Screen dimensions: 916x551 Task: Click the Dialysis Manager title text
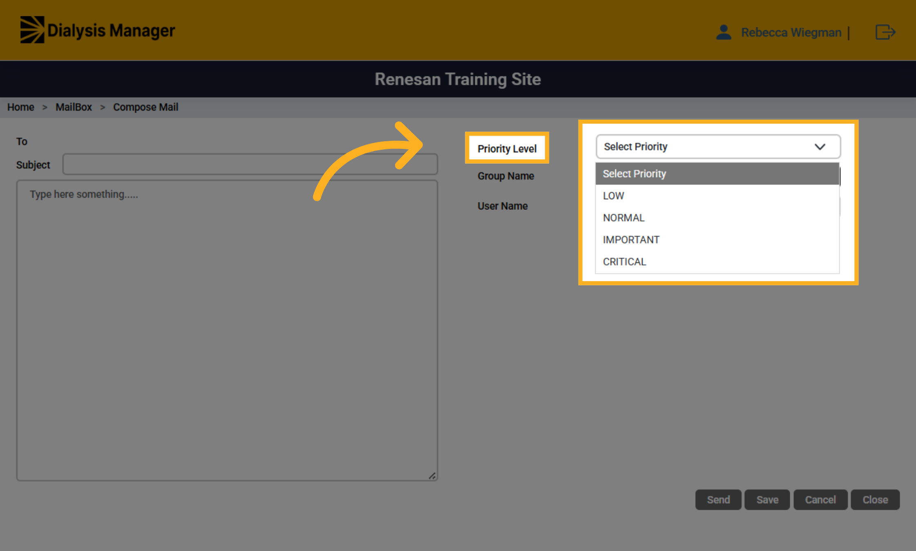pos(111,31)
